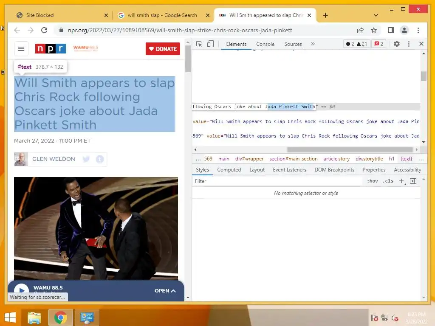Activate the inspect element picker tool
Screen dimensions: 435x326
click(199, 44)
